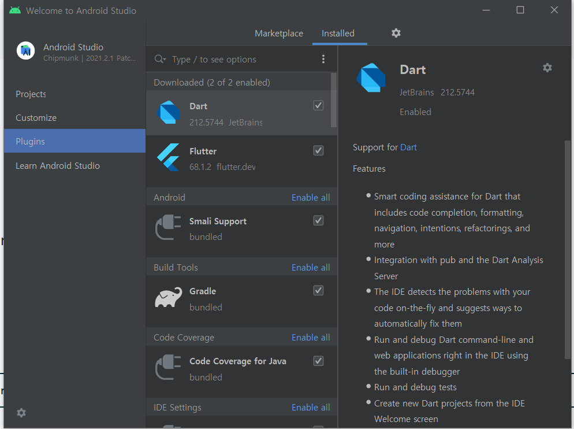Select Plugins in the sidebar
Image resolution: width=574 pixels, height=429 pixels.
74,141
